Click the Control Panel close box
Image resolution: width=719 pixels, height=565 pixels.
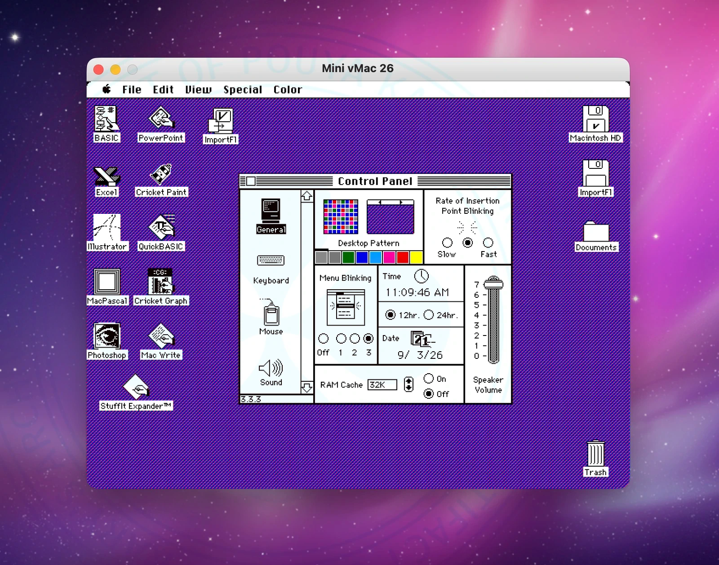[251, 181]
